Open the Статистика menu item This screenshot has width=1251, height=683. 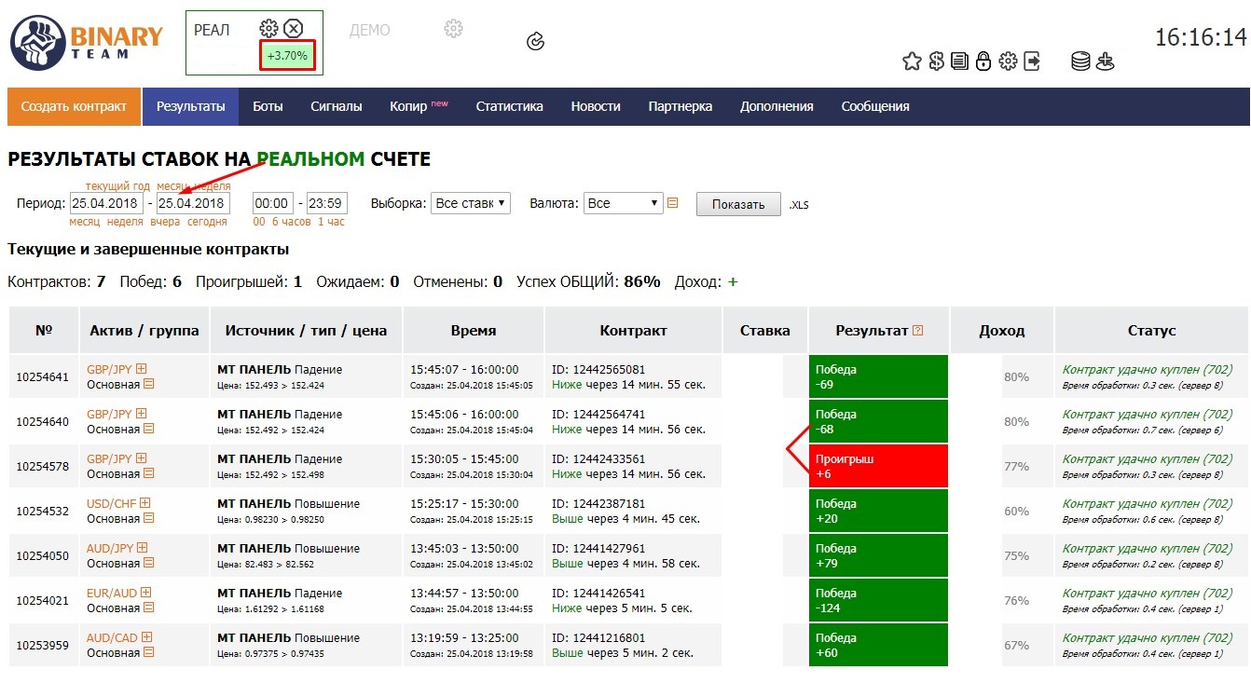(509, 106)
